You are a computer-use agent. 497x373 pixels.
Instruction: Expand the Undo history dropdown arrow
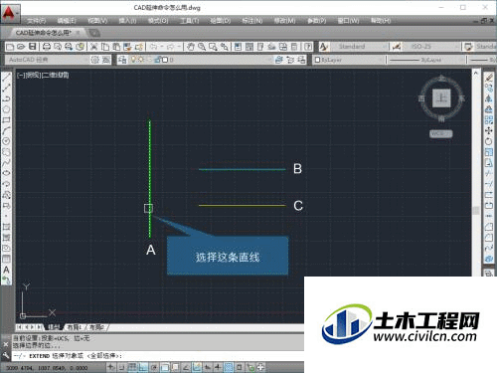(x=162, y=47)
